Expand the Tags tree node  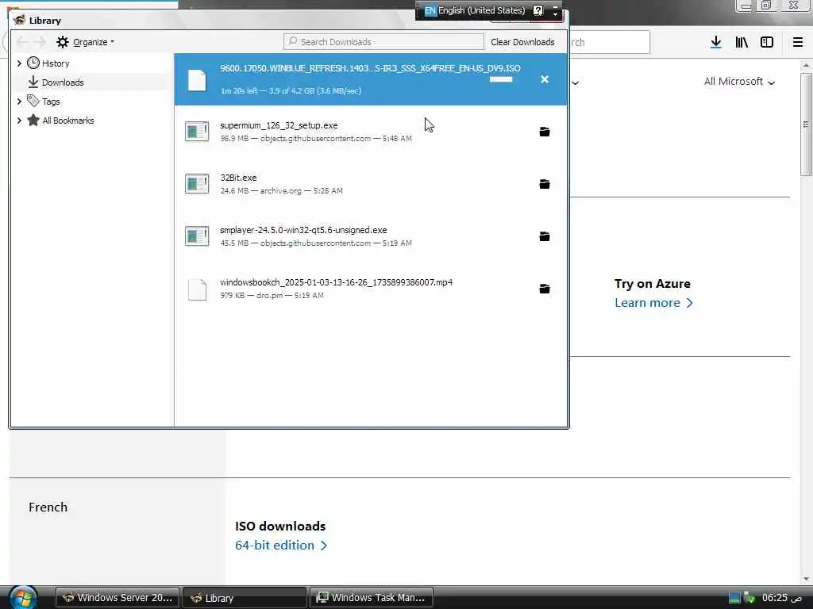click(x=19, y=101)
